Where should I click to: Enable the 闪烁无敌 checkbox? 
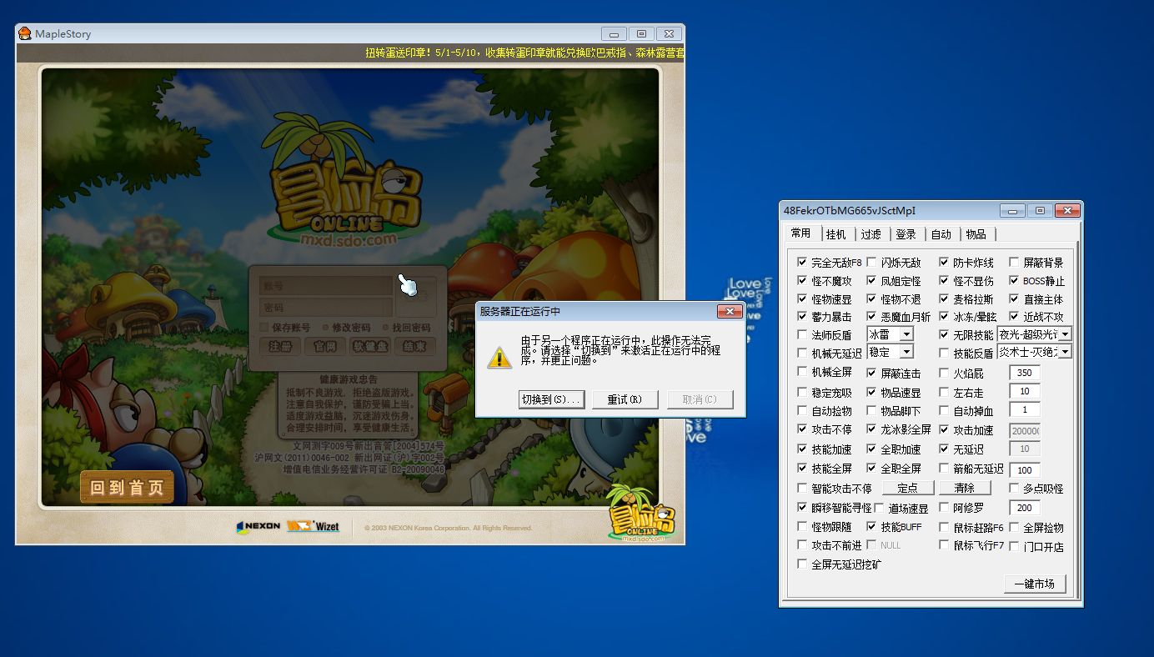click(x=871, y=263)
